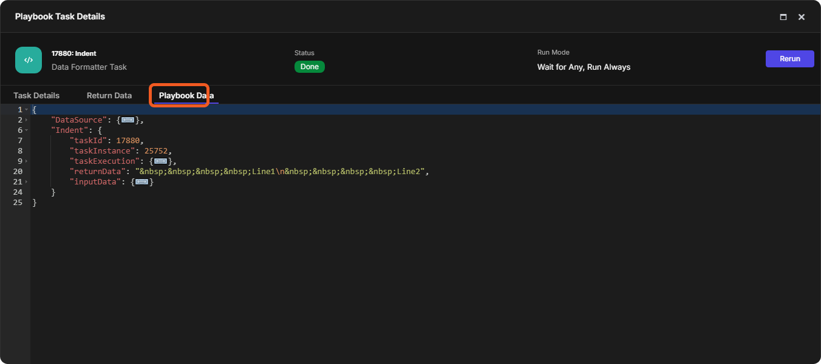Image resolution: width=821 pixels, height=364 pixels.
Task: Open the Return Data tab
Action: point(109,95)
